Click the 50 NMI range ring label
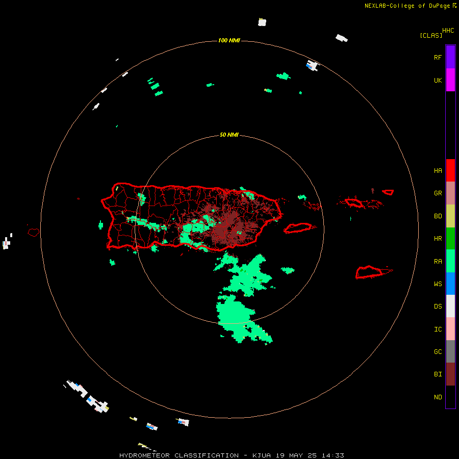 tap(229, 135)
